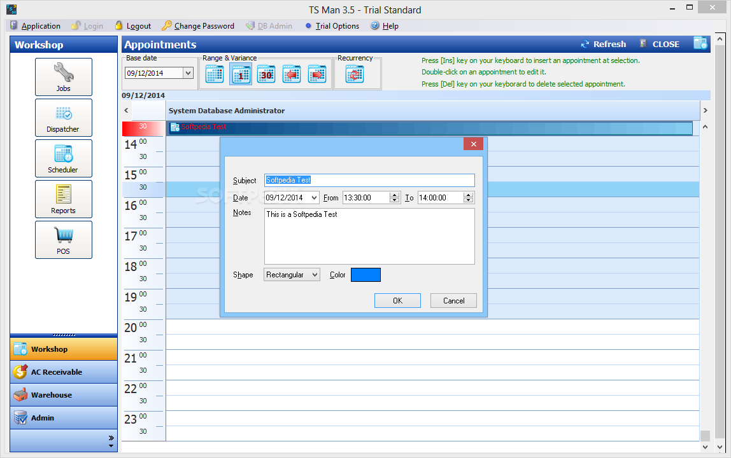This screenshot has width=731, height=458.
Task: Go to previous period with left arrow calendar icon
Action: coord(292,74)
